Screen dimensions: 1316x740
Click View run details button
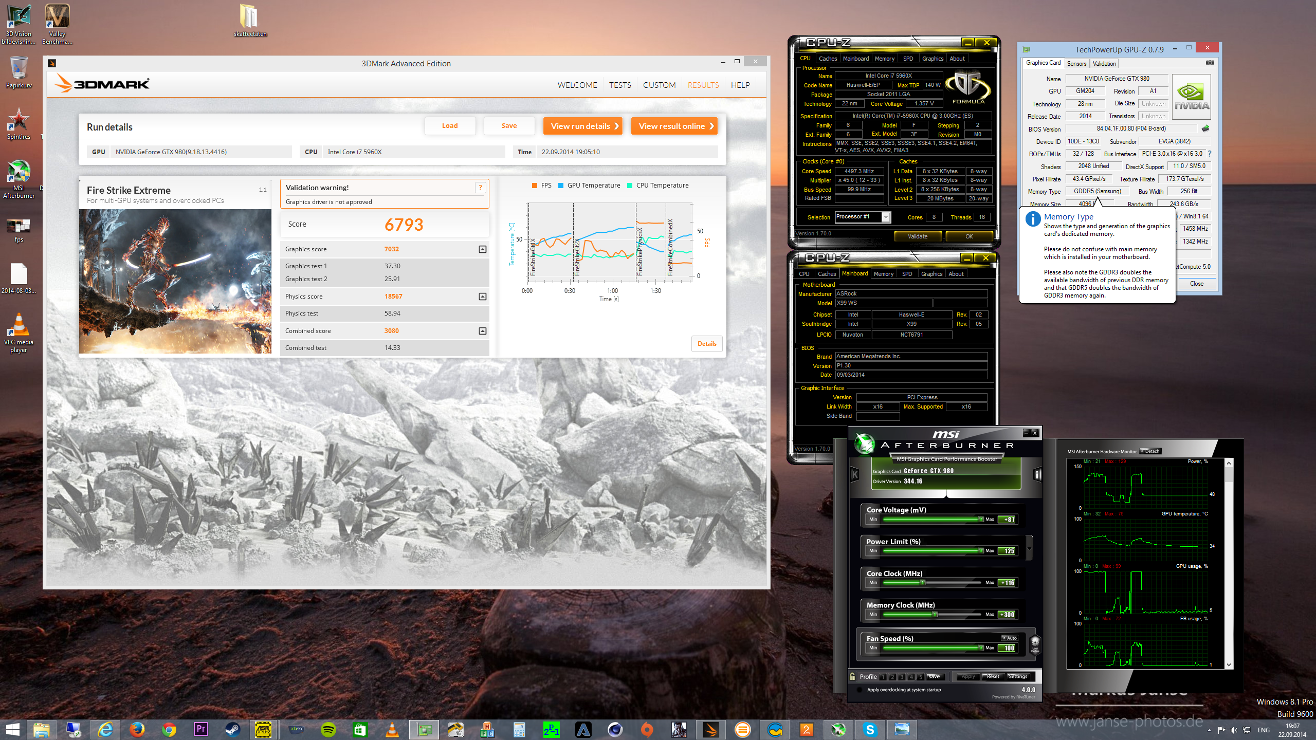click(x=583, y=126)
